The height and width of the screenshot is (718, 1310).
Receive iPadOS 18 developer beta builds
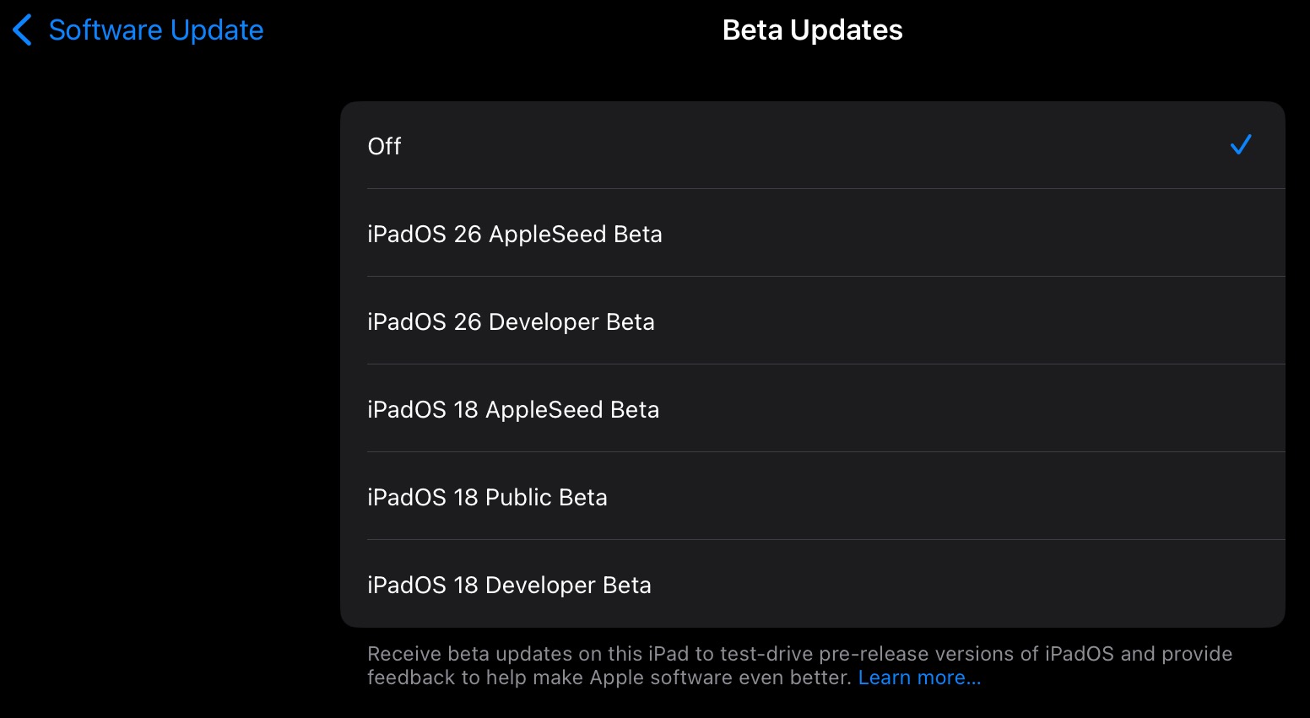(810, 585)
